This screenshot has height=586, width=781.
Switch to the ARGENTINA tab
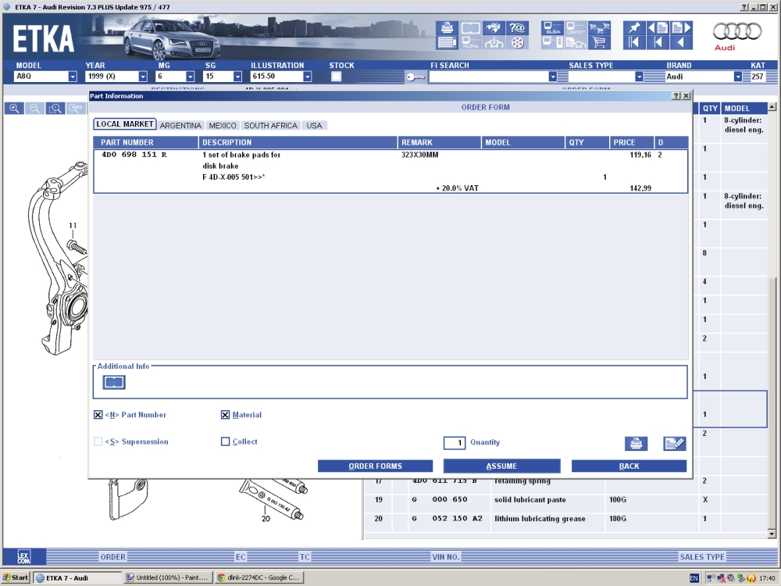(x=180, y=126)
